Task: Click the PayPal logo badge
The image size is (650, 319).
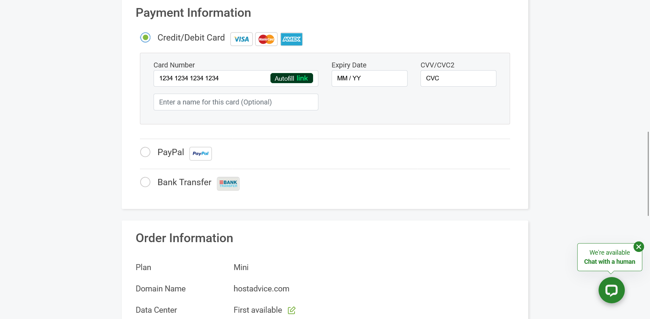Action: (200, 154)
